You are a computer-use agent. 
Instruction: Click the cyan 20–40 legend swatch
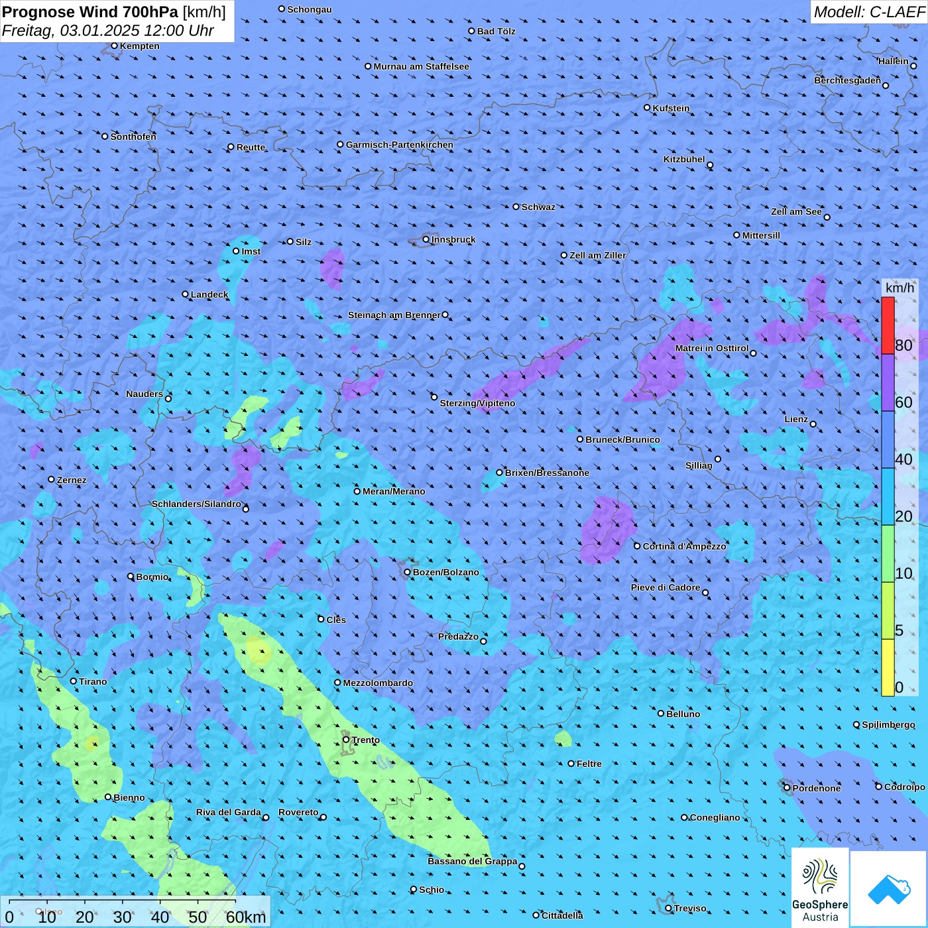(x=888, y=497)
